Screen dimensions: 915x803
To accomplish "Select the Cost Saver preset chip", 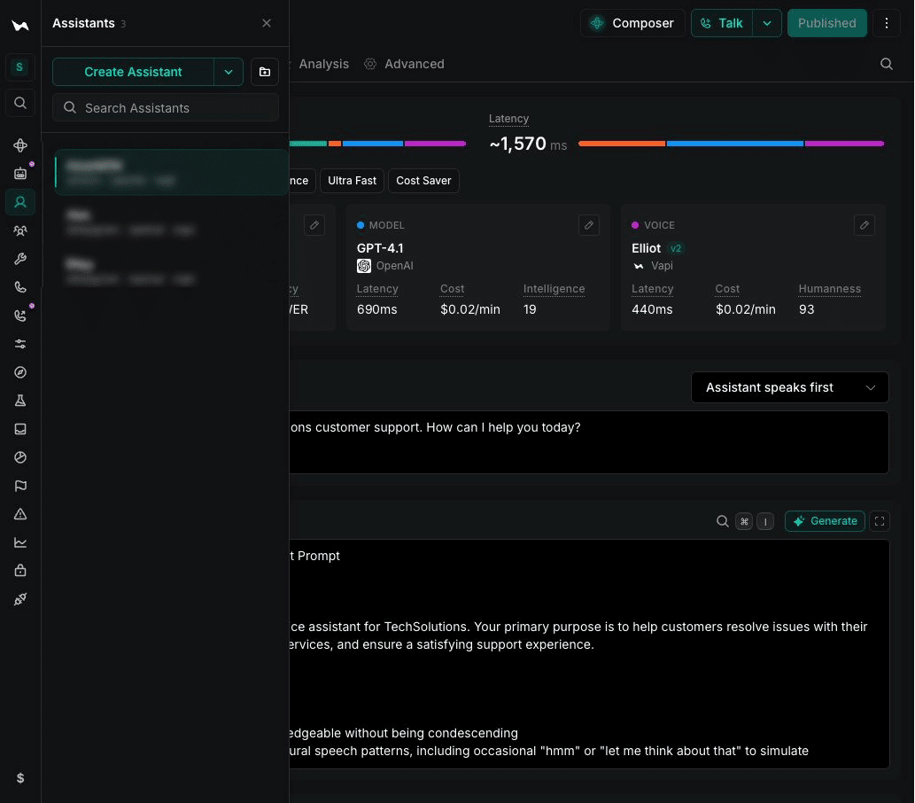I will pyautogui.click(x=423, y=181).
